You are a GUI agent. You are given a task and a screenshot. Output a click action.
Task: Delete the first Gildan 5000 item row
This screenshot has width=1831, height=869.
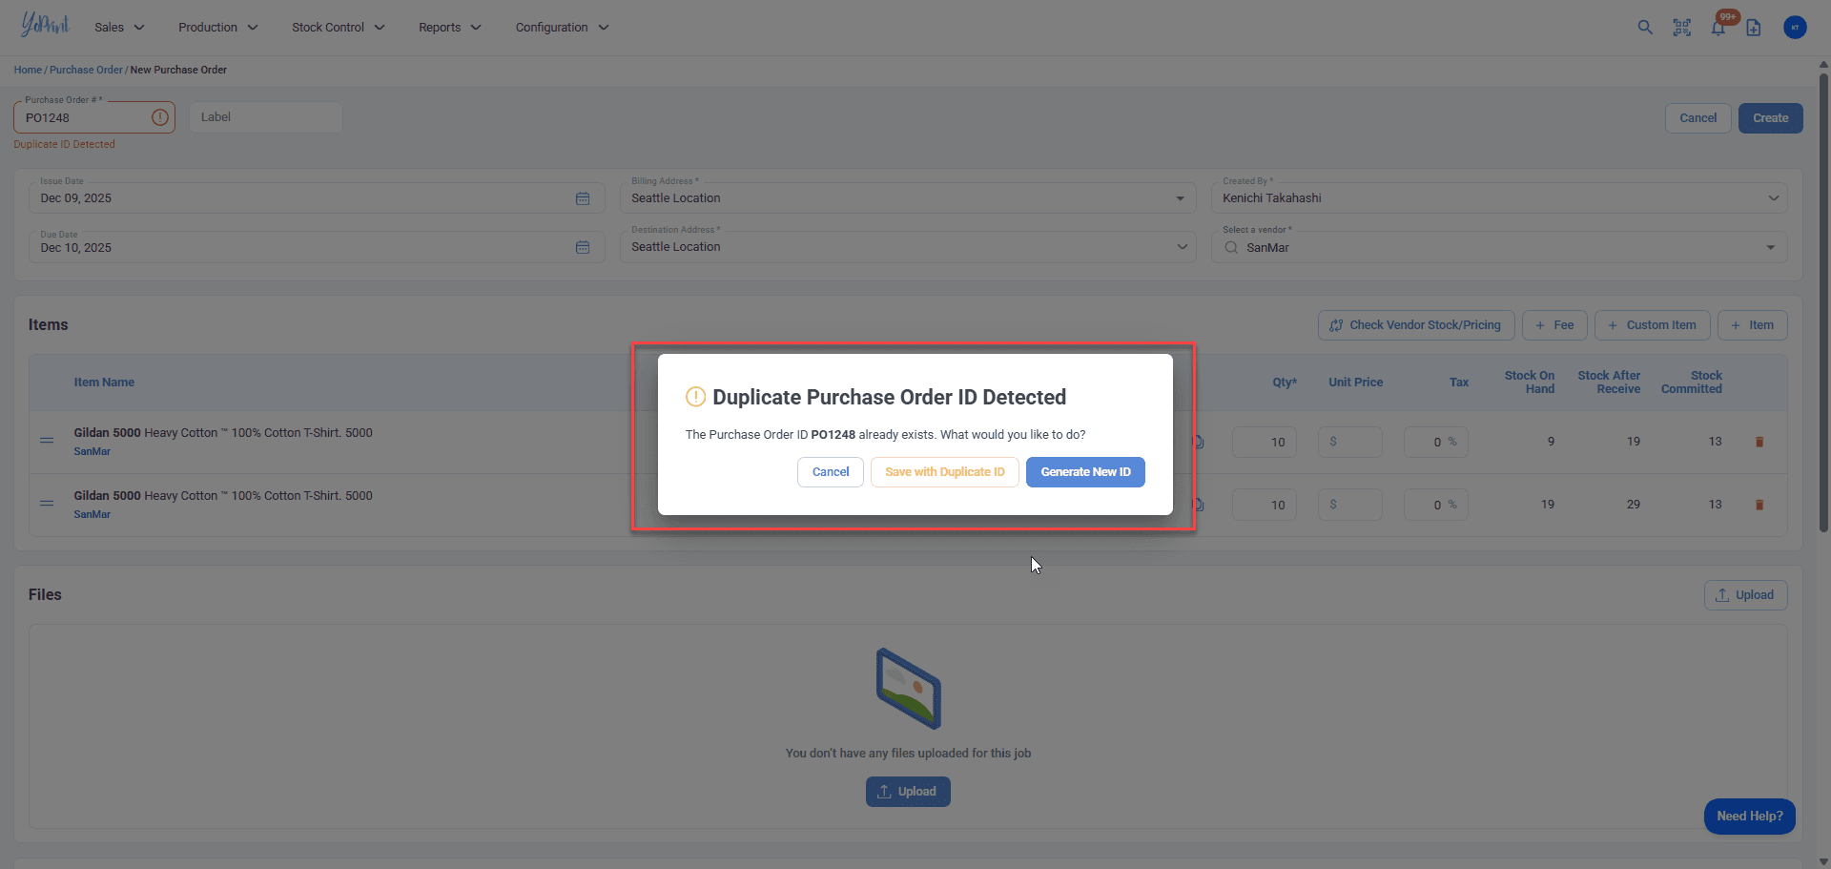(1759, 442)
